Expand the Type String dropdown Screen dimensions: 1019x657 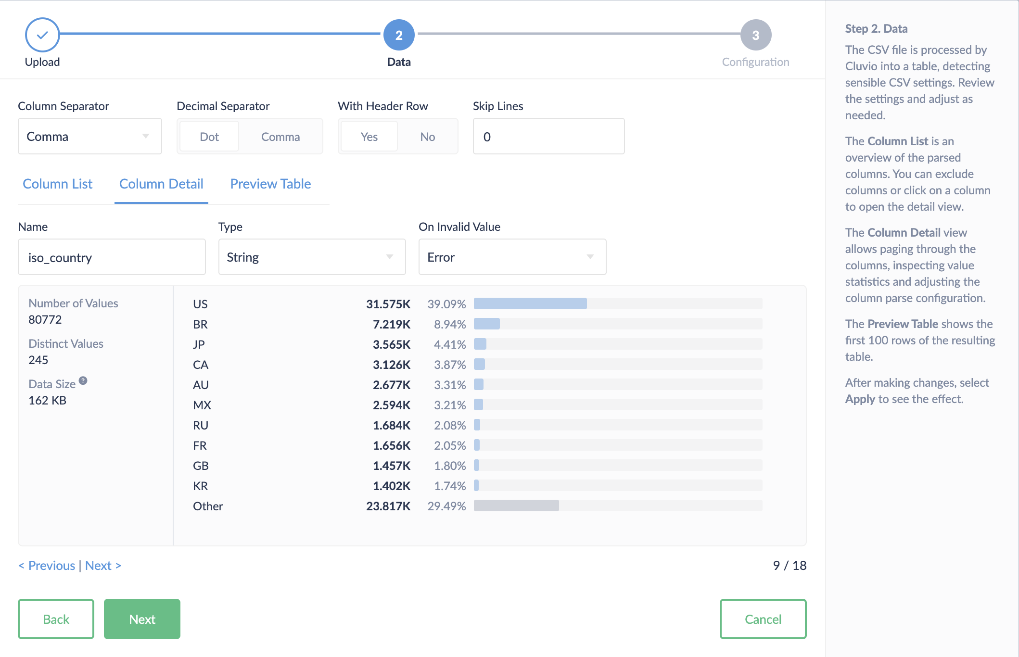tap(312, 257)
